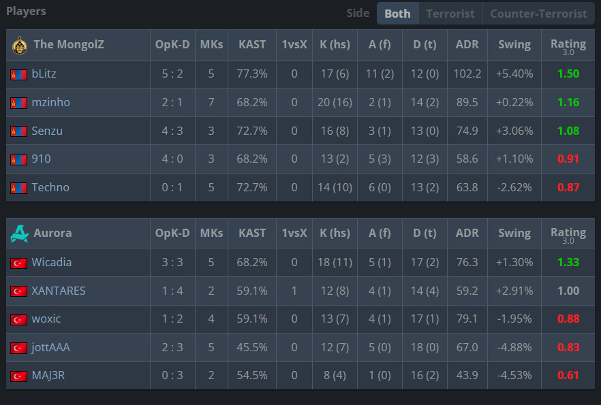Switch side filter to Terrorist
Viewport: 601px width, 405px height.
450,14
